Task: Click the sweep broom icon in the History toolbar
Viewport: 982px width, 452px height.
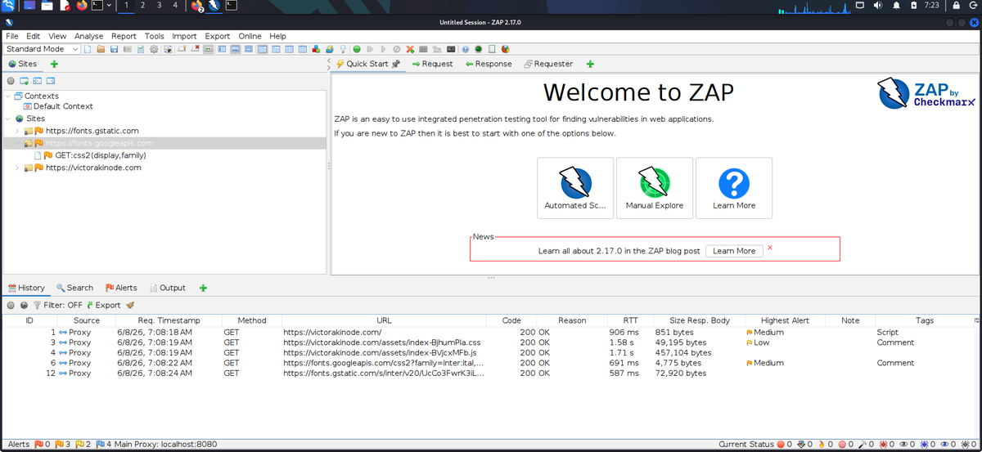Action: tap(130, 305)
